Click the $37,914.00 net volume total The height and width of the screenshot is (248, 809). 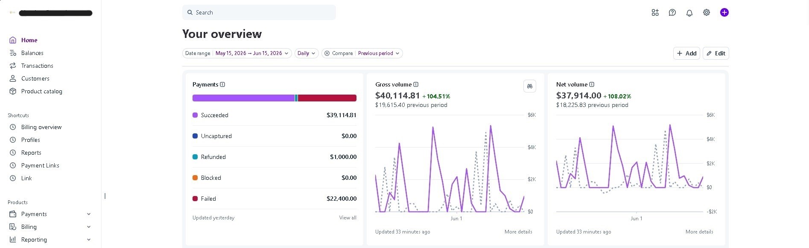click(x=578, y=96)
